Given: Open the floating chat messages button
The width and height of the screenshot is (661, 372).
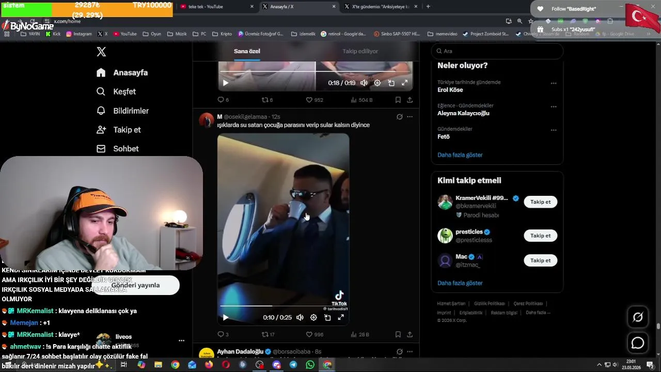Looking at the screenshot, I should point(638,343).
